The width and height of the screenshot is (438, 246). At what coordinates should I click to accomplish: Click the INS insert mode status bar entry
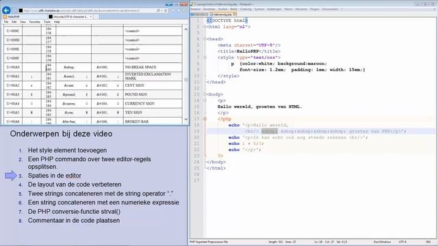428,242
